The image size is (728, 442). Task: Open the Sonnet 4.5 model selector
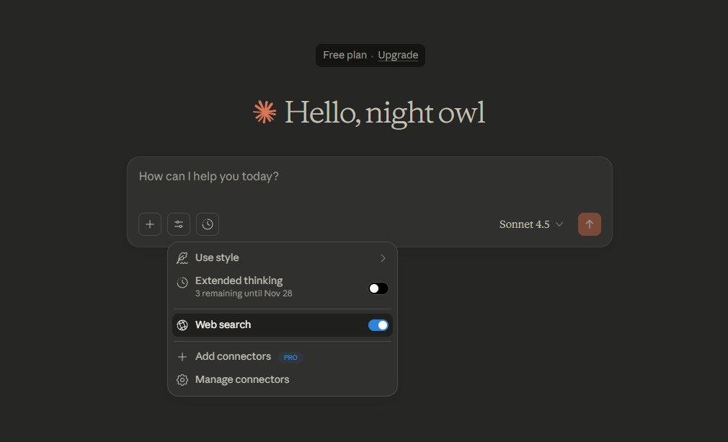[531, 224]
